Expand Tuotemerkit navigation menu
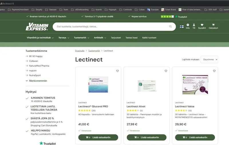229x145 pixels. tap(82, 38)
